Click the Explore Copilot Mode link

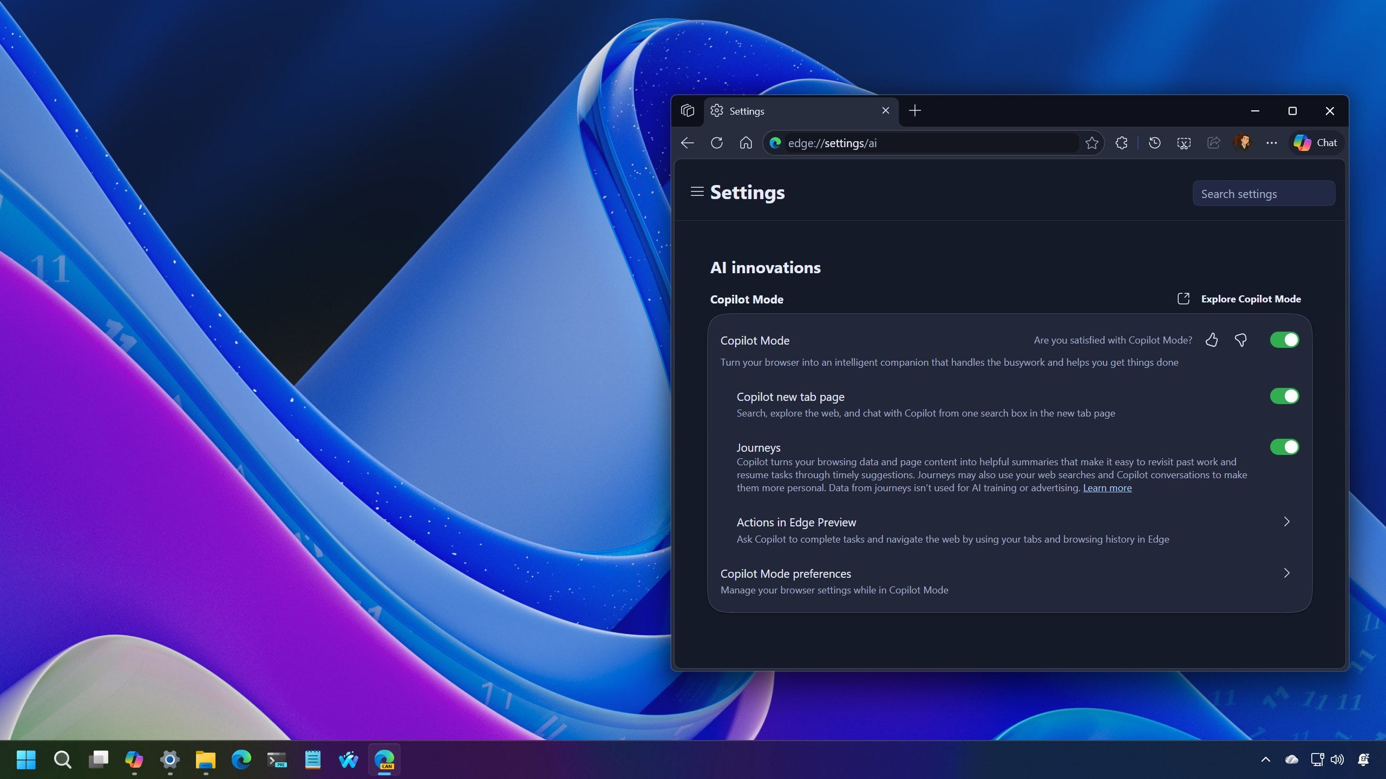coord(1240,299)
